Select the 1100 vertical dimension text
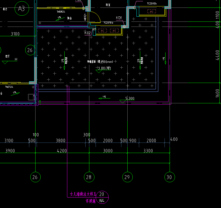Viewport: 221px width, 208px height. (x=217, y=15)
